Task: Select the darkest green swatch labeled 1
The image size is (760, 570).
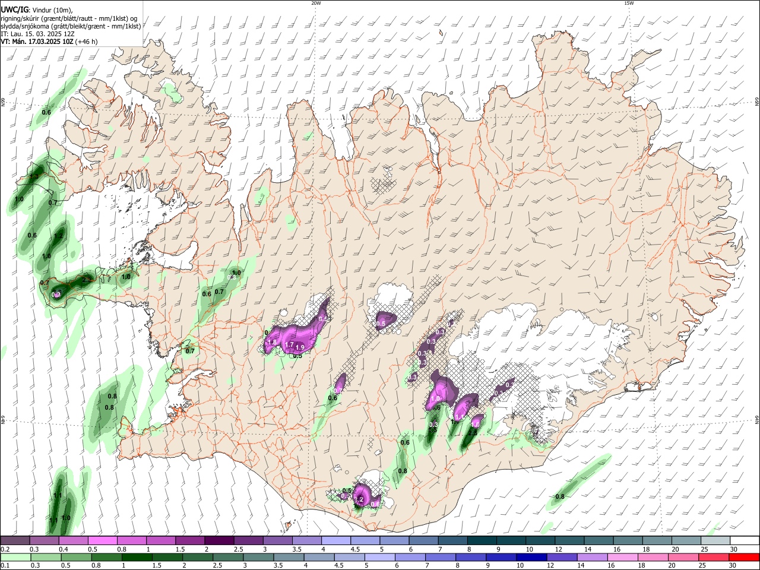Action: coord(137,557)
